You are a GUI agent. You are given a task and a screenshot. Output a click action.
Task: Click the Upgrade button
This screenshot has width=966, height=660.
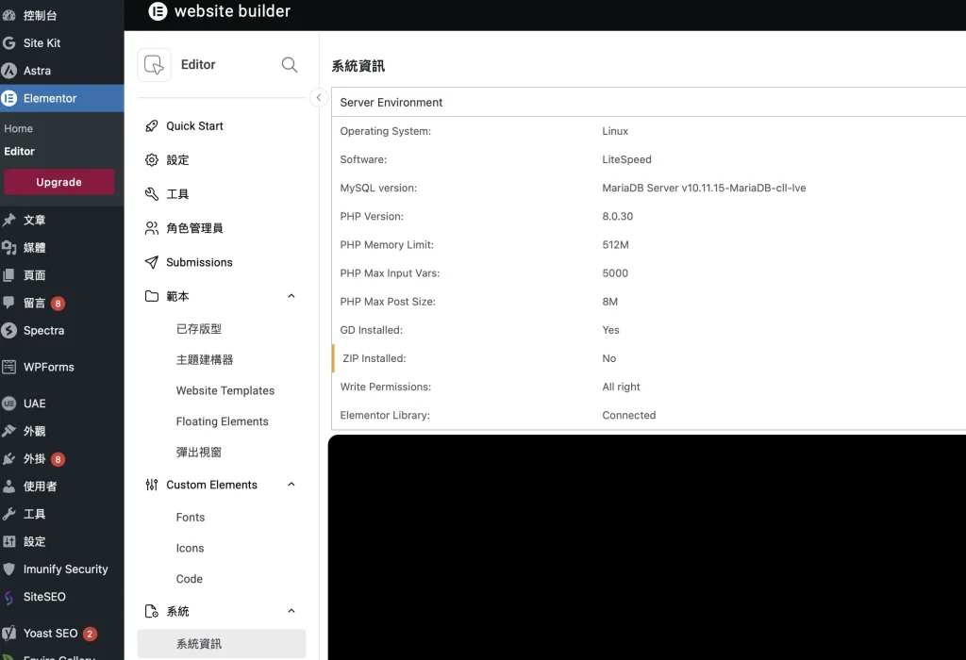click(58, 181)
